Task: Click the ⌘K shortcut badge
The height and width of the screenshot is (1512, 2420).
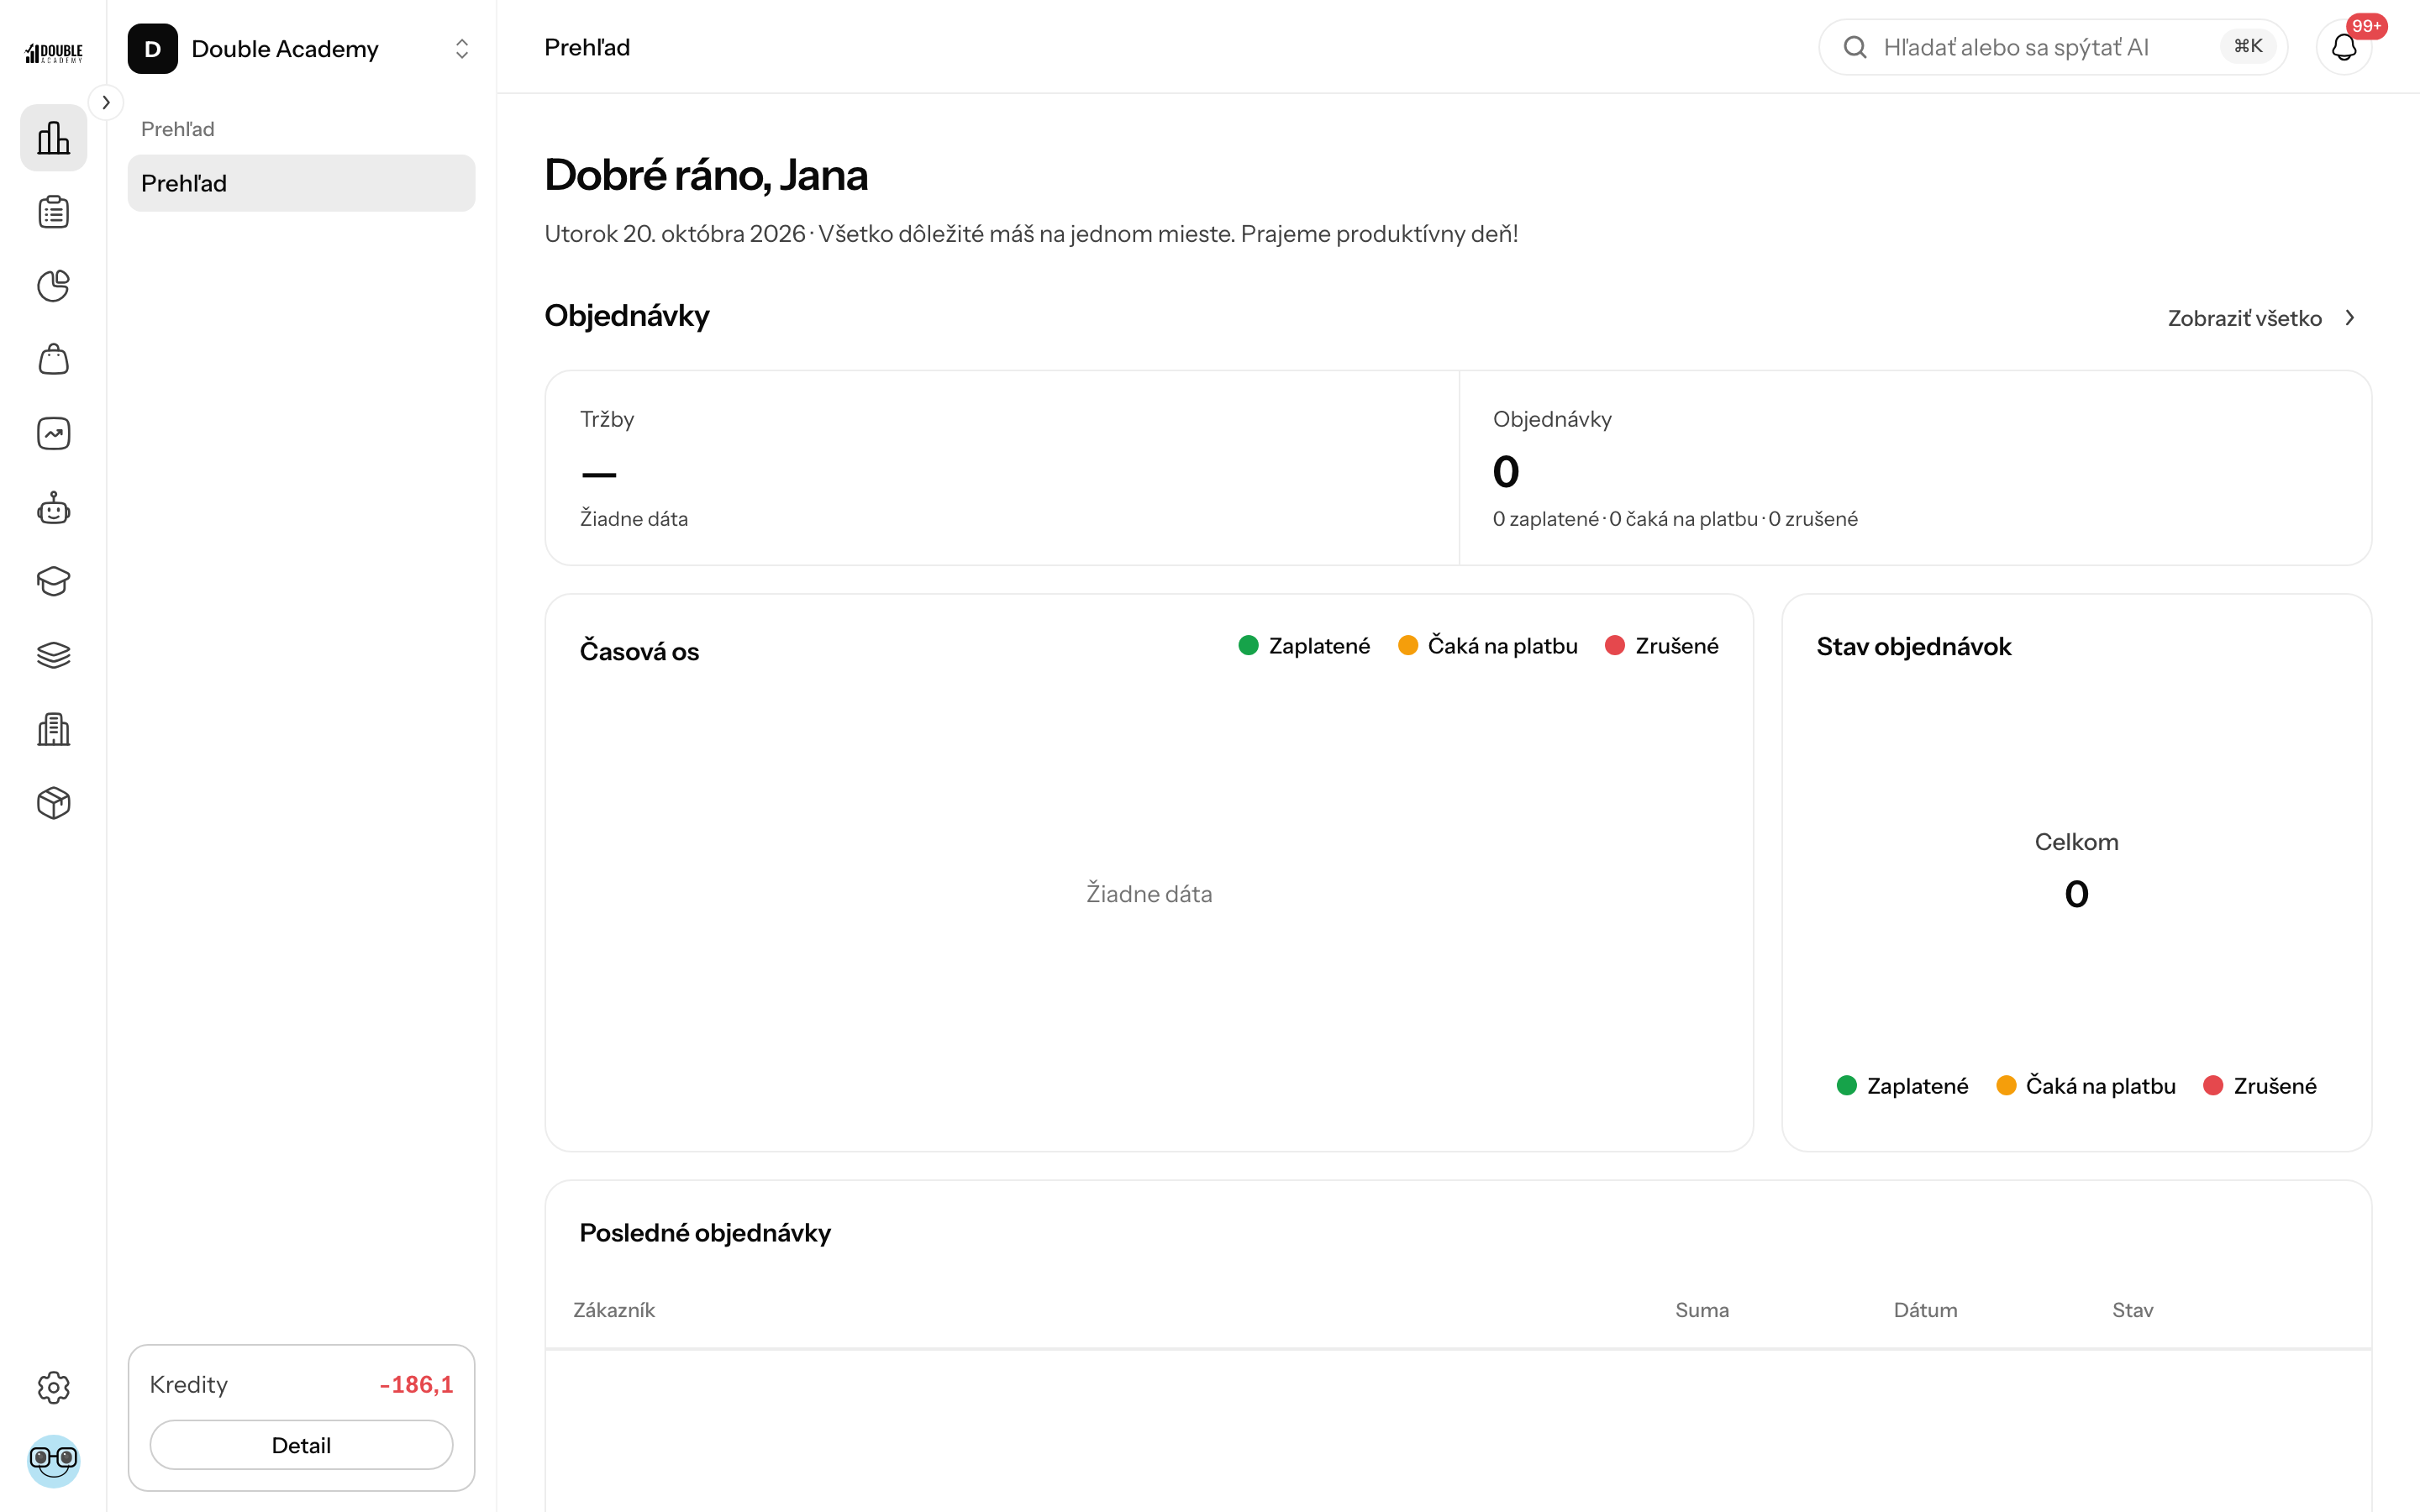Action: click(x=2248, y=46)
